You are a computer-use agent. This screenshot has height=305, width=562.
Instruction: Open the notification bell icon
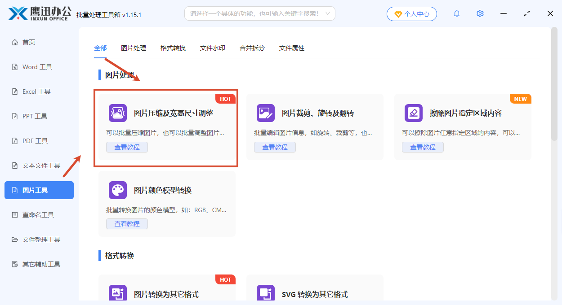click(x=457, y=14)
